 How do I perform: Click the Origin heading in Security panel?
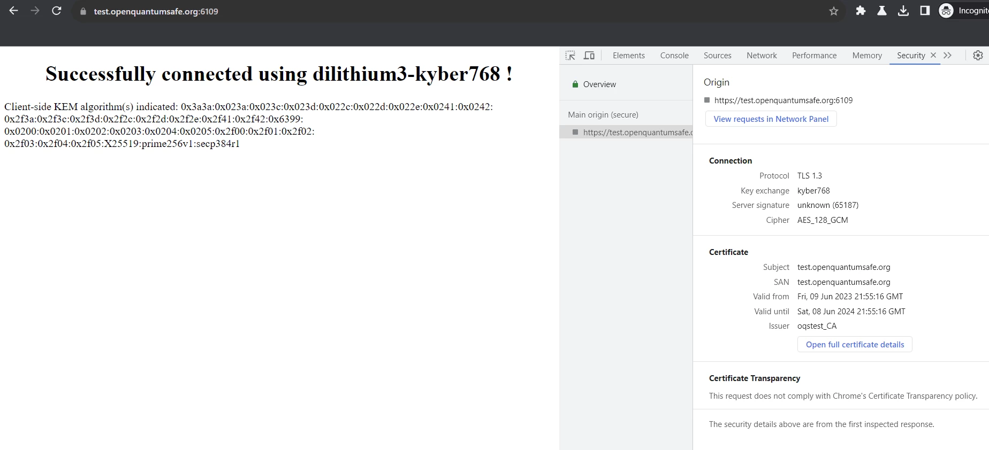click(x=717, y=82)
